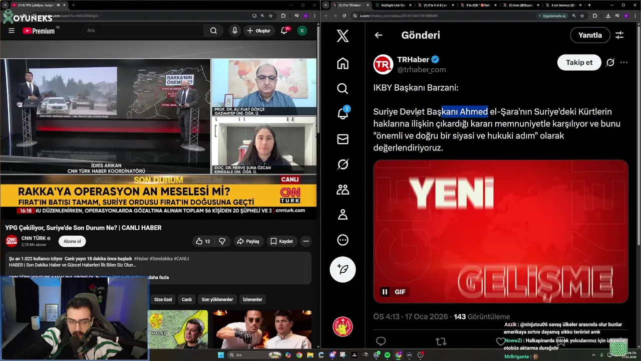Click the Uygulamada aç address bar chip

pos(553,16)
